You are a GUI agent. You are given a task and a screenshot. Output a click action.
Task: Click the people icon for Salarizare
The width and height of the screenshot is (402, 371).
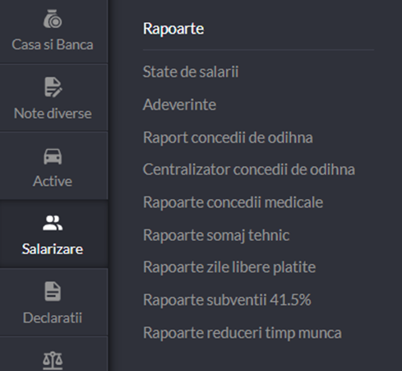click(x=53, y=223)
